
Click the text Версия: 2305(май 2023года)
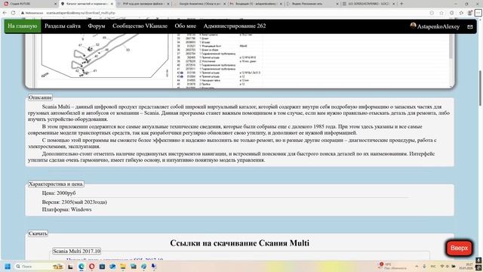(74, 202)
